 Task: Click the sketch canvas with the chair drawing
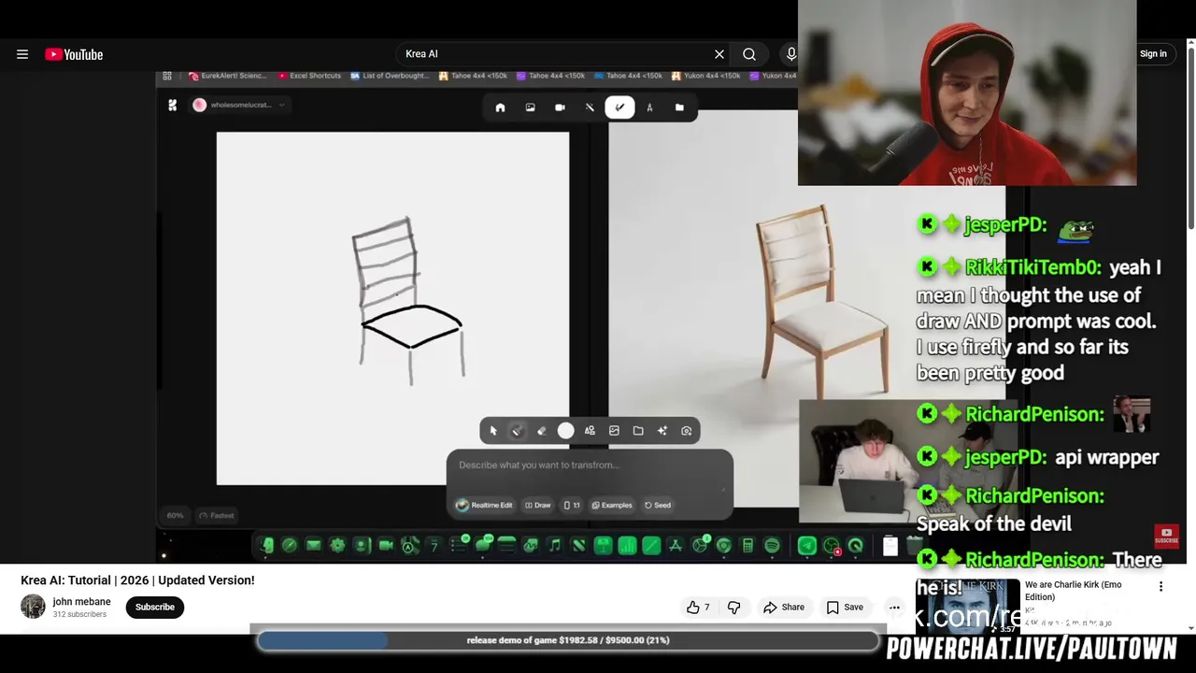pos(392,308)
